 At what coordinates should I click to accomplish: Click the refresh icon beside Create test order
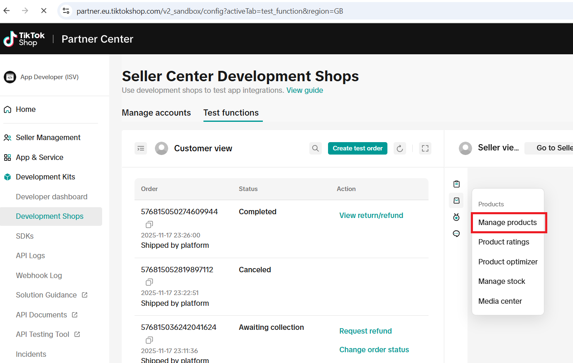tap(399, 148)
